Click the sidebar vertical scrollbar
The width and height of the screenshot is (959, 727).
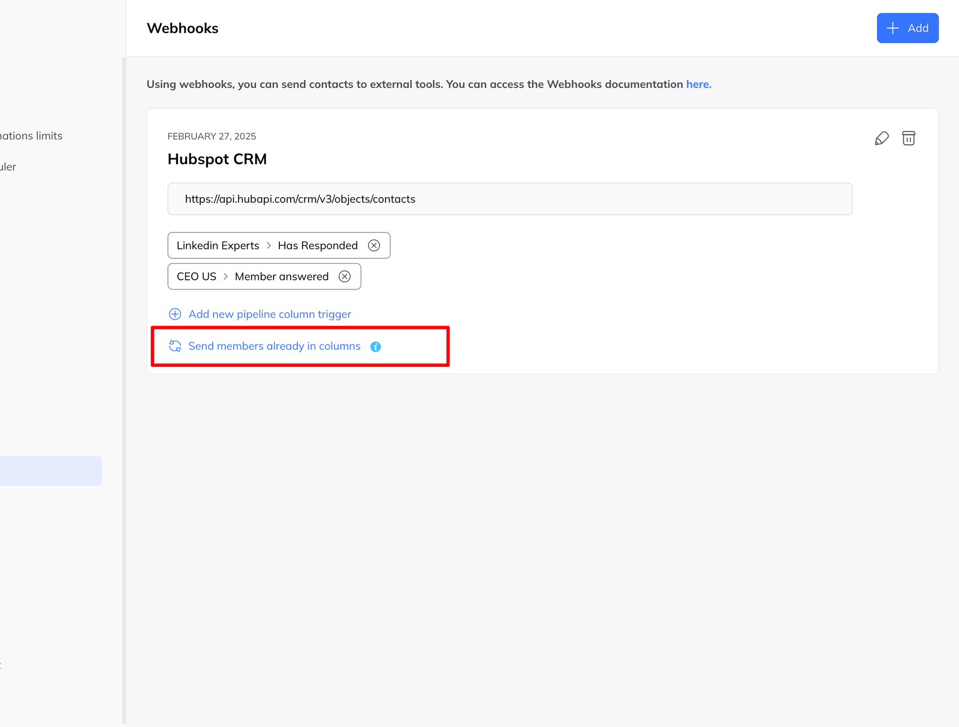coord(124,390)
